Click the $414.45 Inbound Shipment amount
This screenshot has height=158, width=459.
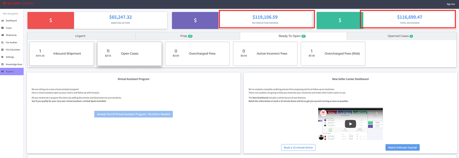click(x=40, y=56)
